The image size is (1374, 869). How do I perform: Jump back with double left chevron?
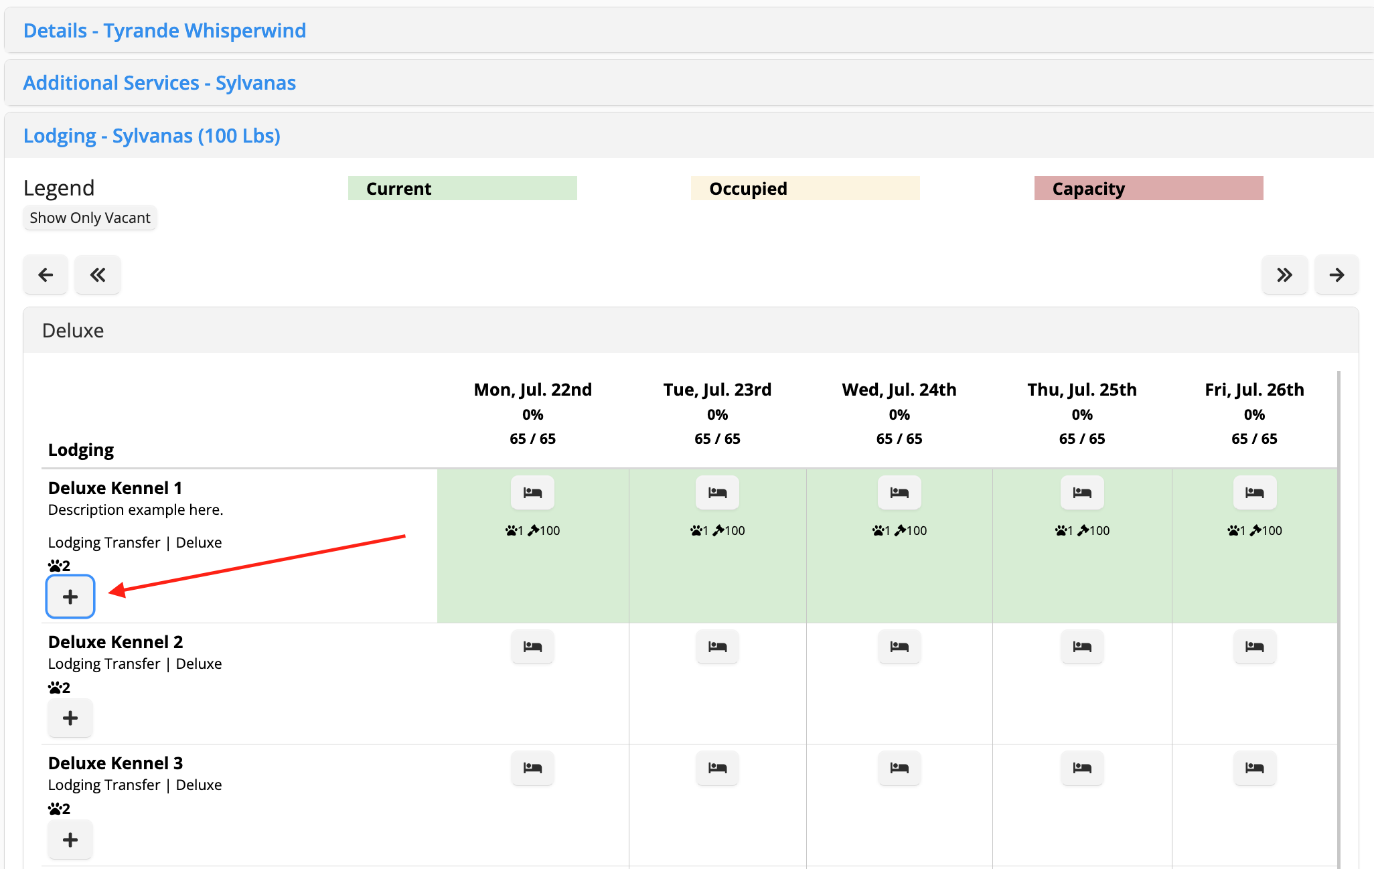click(98, 274)
